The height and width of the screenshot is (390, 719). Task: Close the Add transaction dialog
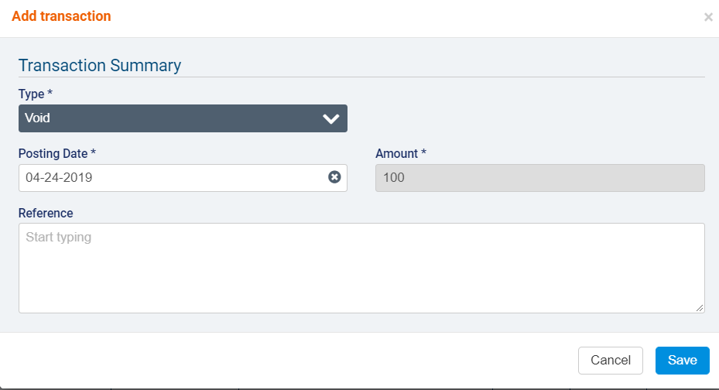click(x=708, y=17)
